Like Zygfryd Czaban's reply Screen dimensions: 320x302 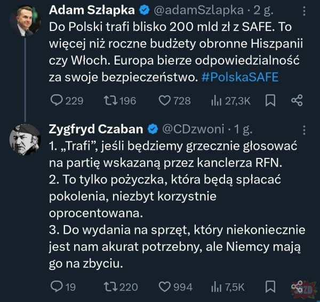point(165,287)
